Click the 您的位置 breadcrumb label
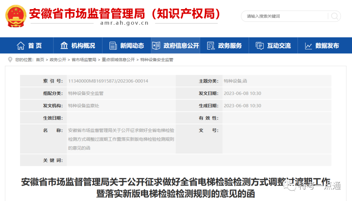The image size is (352, 201). 24,60
